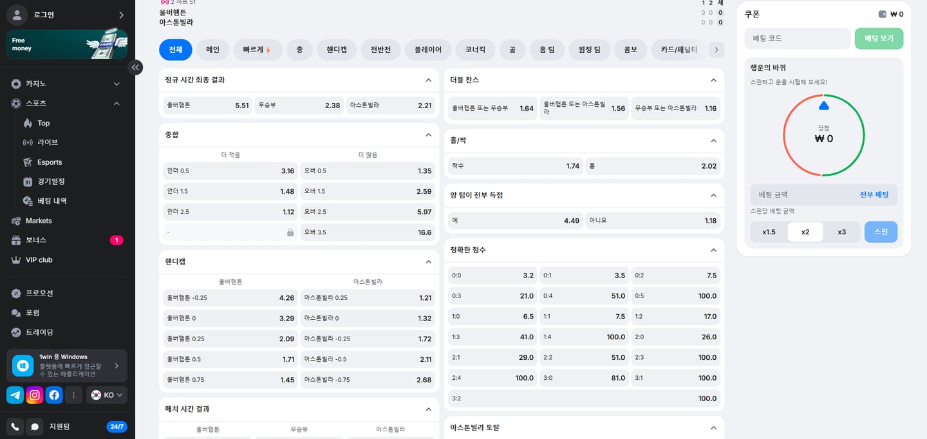Screen dimensions: 927x439
Task: Collapse the 매치 시간 결과 section
Action: [429, 409]
